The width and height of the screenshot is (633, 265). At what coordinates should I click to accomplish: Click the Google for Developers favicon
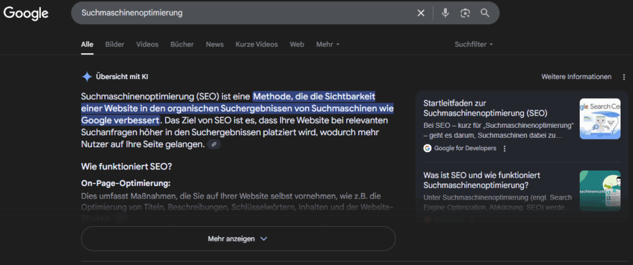coord(427,148)
